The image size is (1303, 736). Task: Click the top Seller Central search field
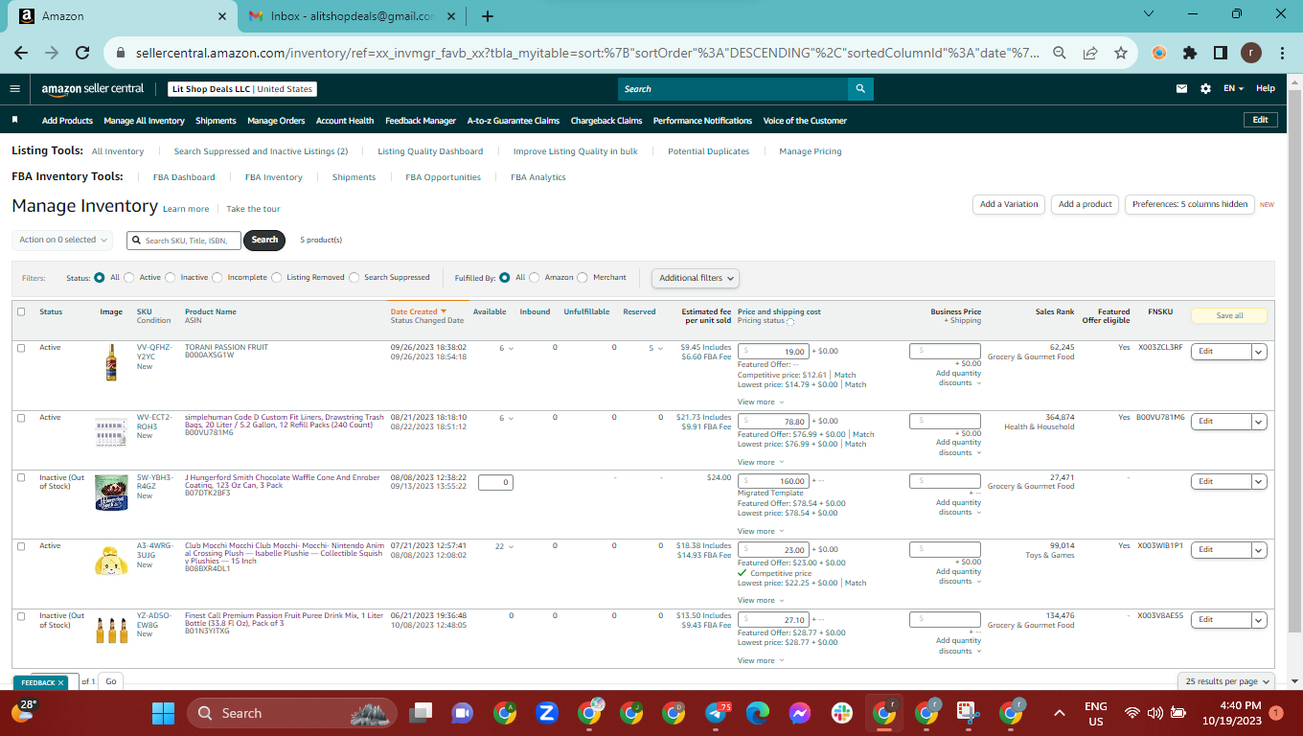[733, 89]
